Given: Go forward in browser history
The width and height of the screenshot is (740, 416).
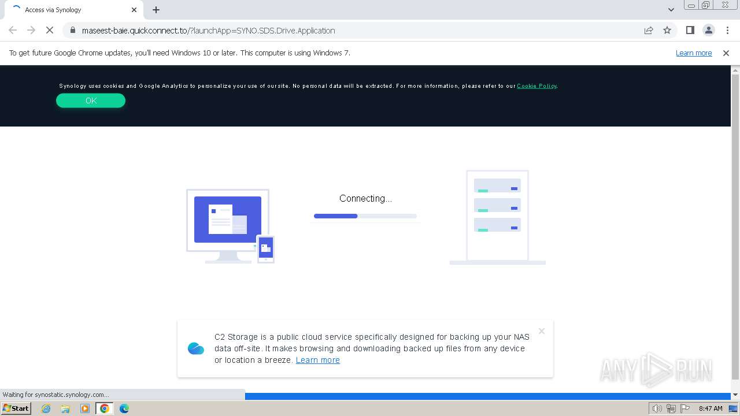Looking at the screenshot, I should coord(31,31).
